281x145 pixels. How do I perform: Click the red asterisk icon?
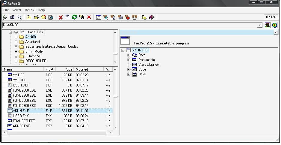click(89, 17)
